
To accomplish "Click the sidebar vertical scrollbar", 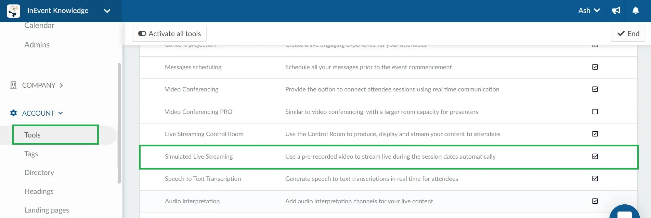I will pos(119,123).
